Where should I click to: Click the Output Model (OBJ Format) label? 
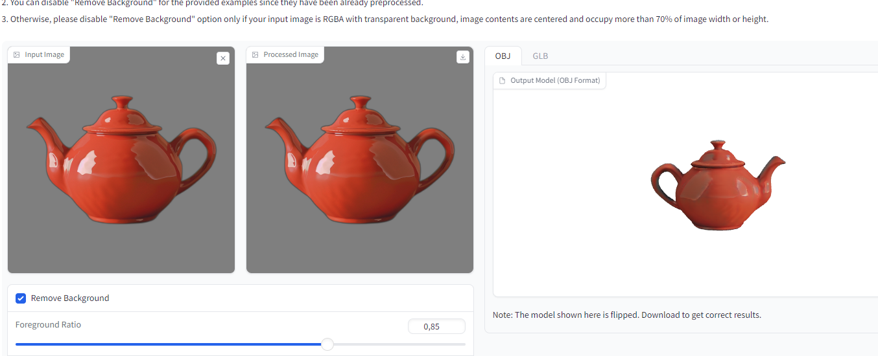pyautogui.click(x=555, y=81)
